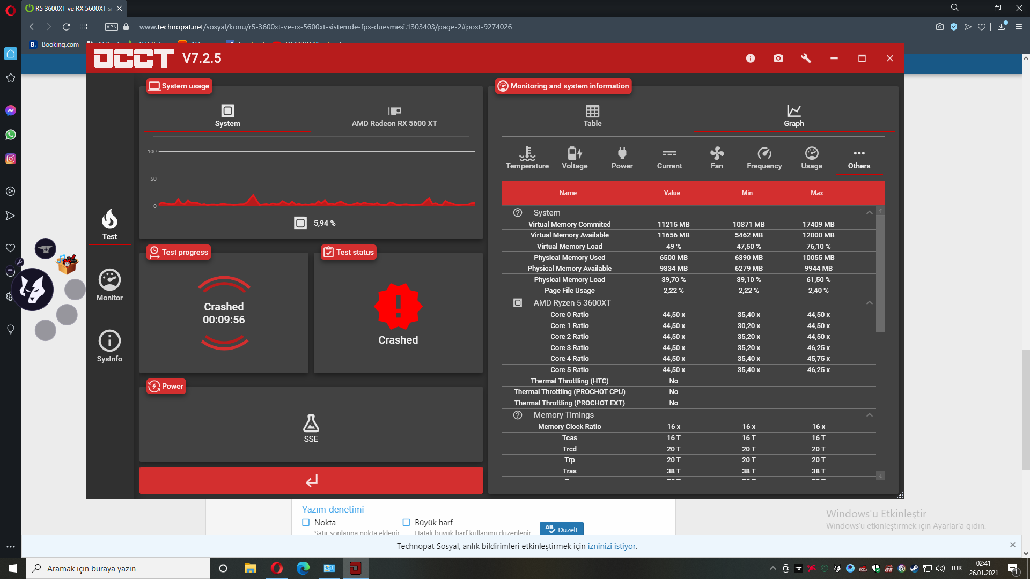The width and height of the screenshot is (1030, 579).
Task: Toggle the CPU usage graph legend box
Action: pyautogui.click(x=300, y=223)
